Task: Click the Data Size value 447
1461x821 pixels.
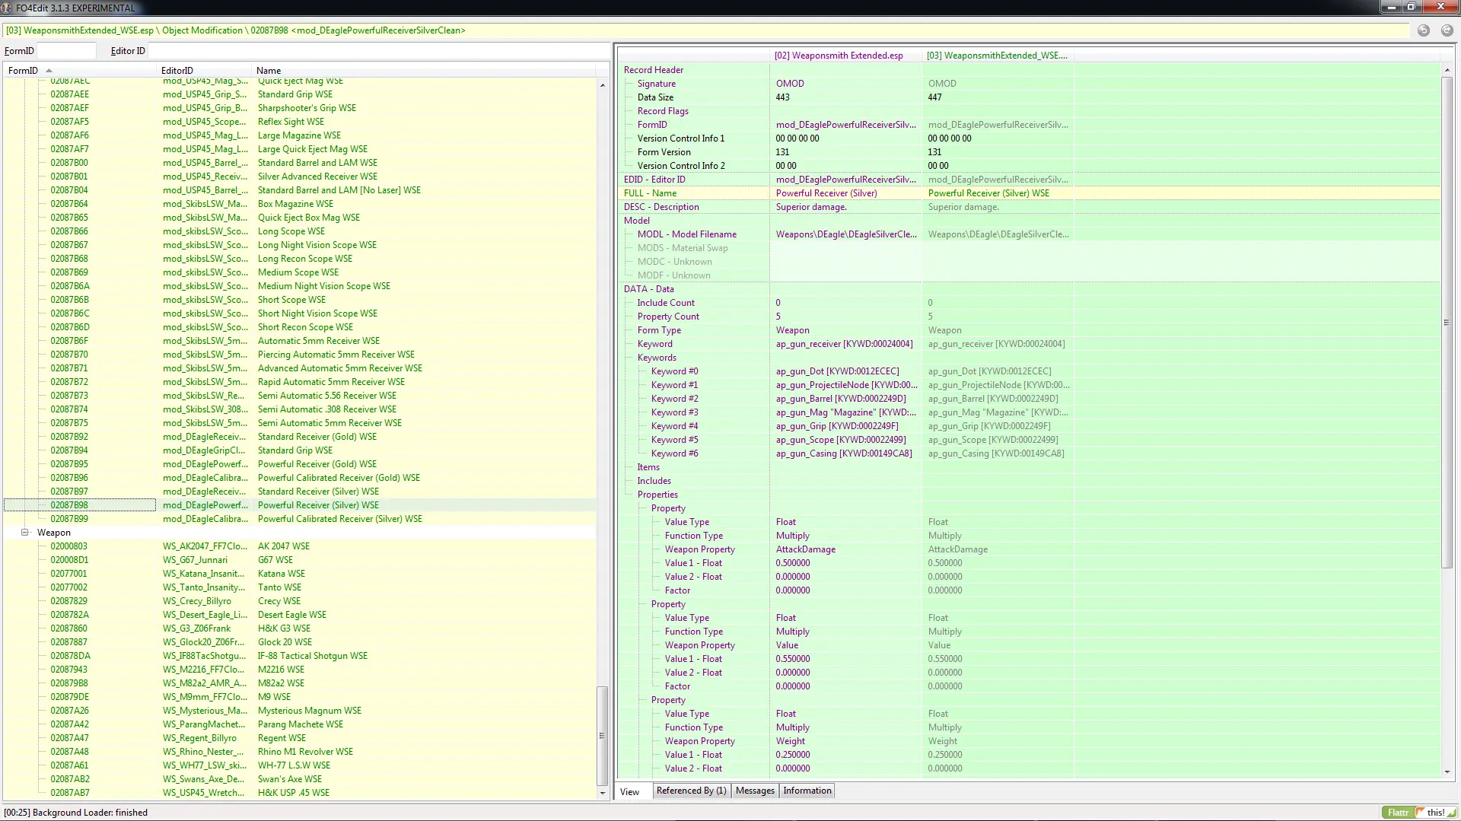Action: click(934, 97)
